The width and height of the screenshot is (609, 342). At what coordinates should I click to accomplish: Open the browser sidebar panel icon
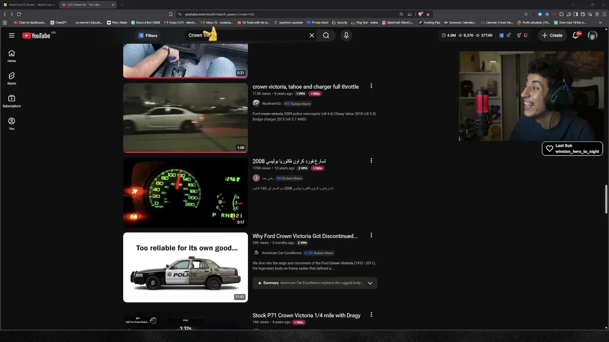pos(576,14)
